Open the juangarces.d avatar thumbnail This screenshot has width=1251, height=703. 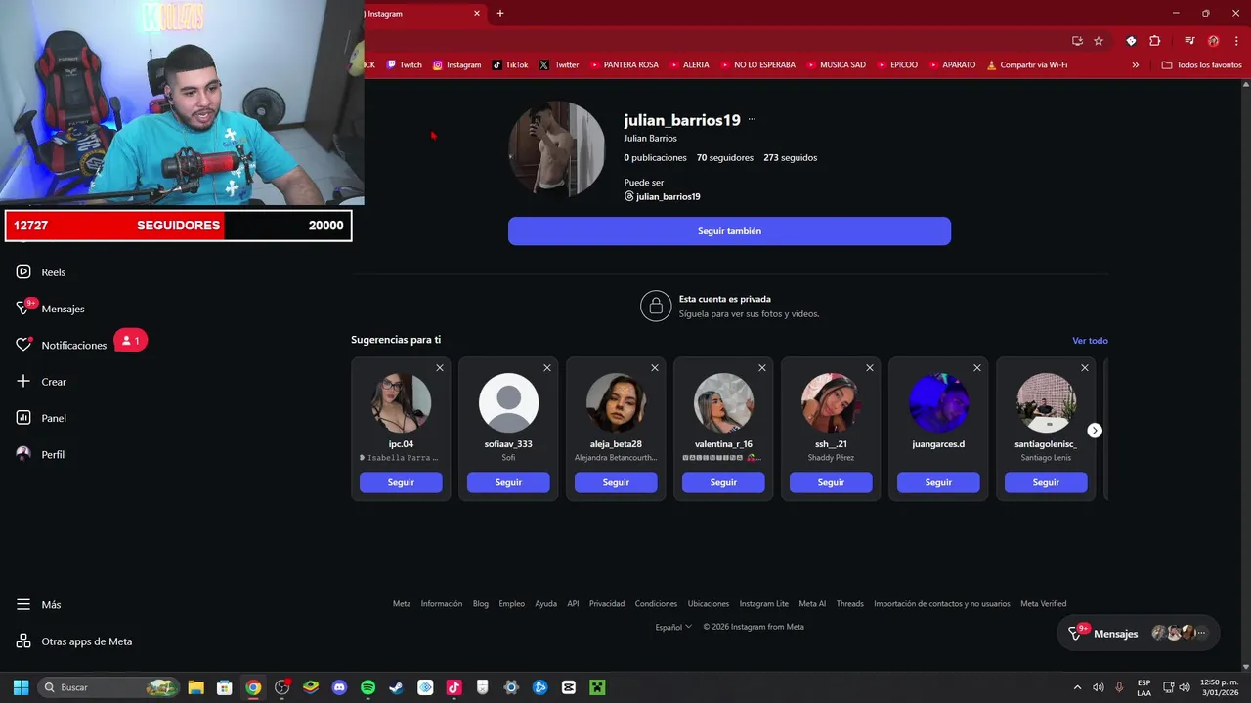(x=938, y=402)
